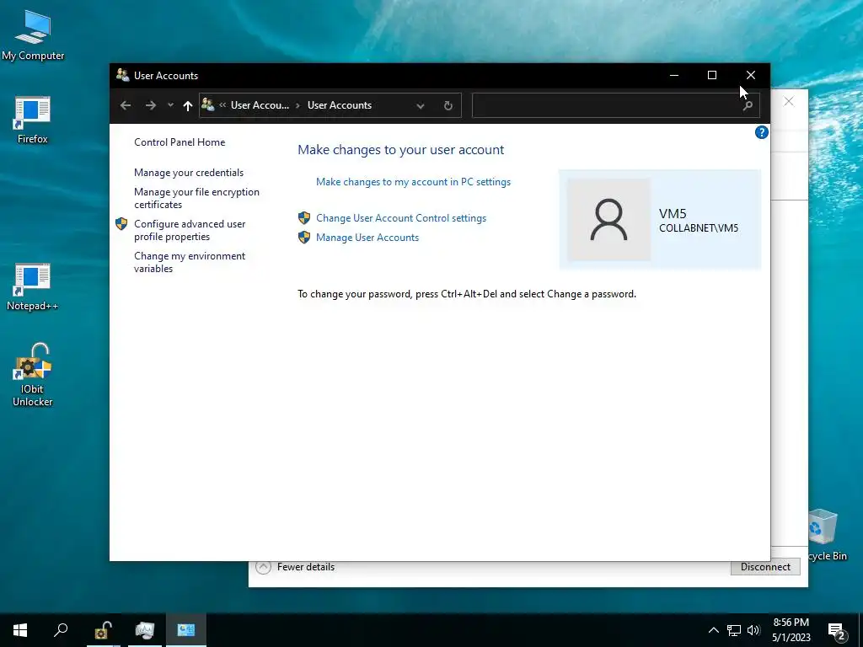Click the title bar User Accounts icon

coord(123,75)
